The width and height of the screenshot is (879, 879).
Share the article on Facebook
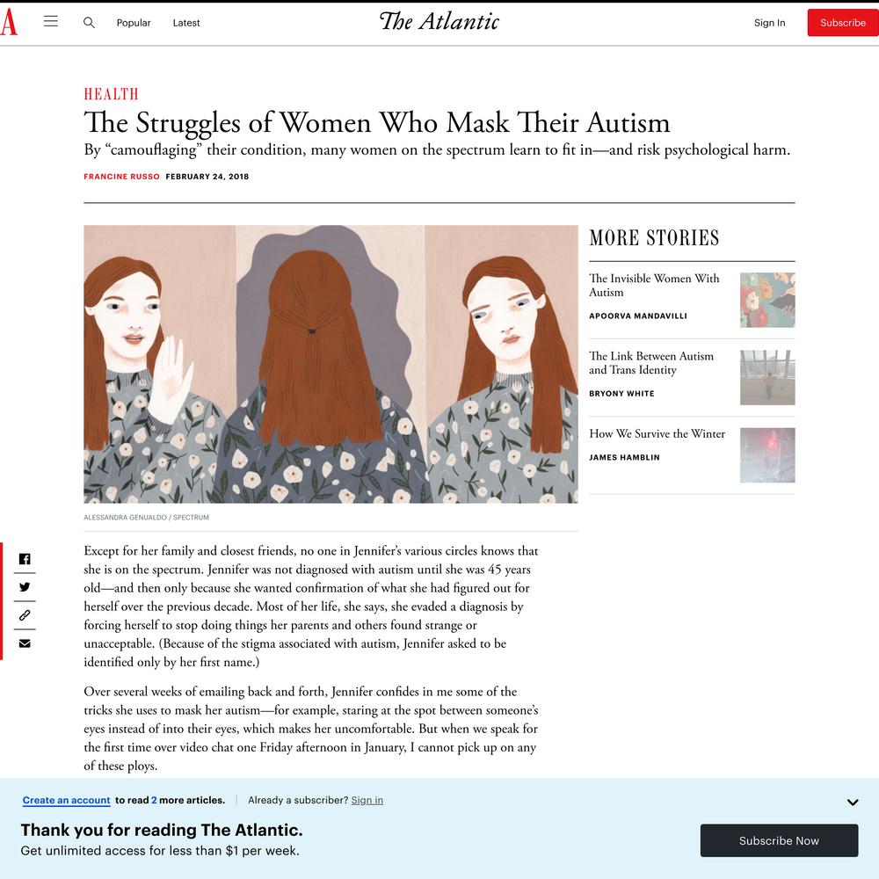(x=25, y=559)
